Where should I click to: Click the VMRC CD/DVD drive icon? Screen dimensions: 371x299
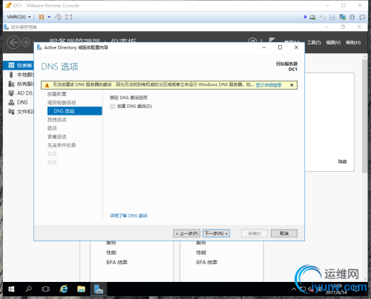pyautogui.click(x=323, y=17)
